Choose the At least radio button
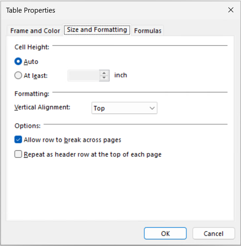Image resolution: width=241 pixels, height=246 pixels. (x=18, y=76)
